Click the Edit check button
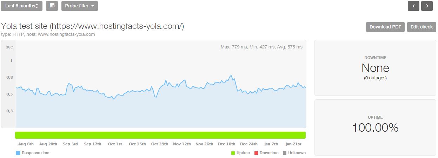Viewport: 438px width, 158px height. point(422,27)
